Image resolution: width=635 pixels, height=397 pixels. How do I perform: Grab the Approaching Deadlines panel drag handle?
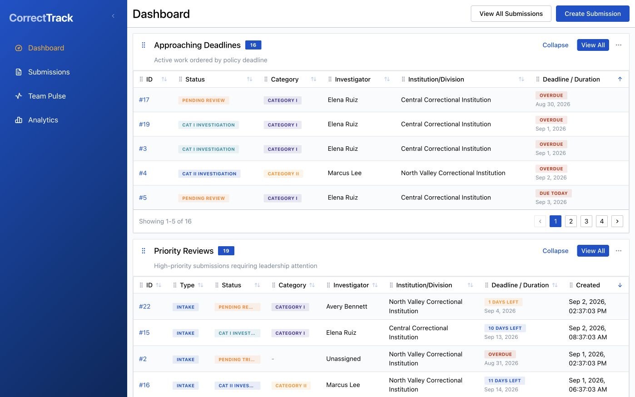(x=144, y=45)
